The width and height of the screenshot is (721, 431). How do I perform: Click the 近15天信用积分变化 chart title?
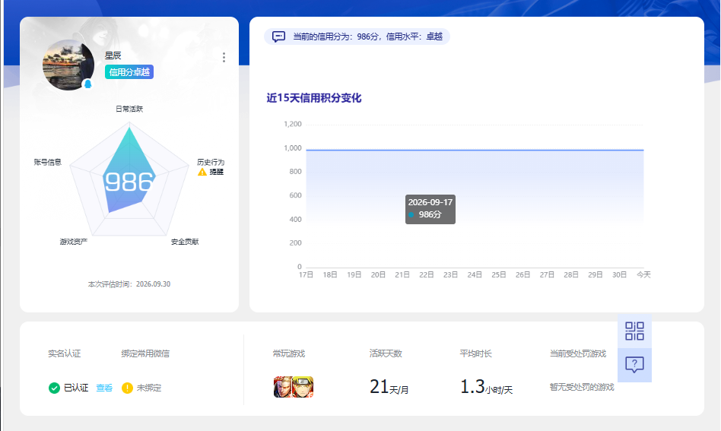click(x=314, y=98)
